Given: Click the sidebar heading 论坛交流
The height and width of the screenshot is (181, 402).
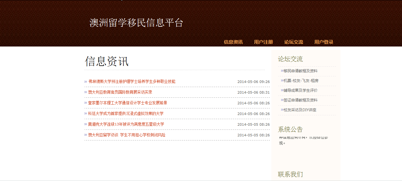Looking at the screenshot, I should [290, 59].
